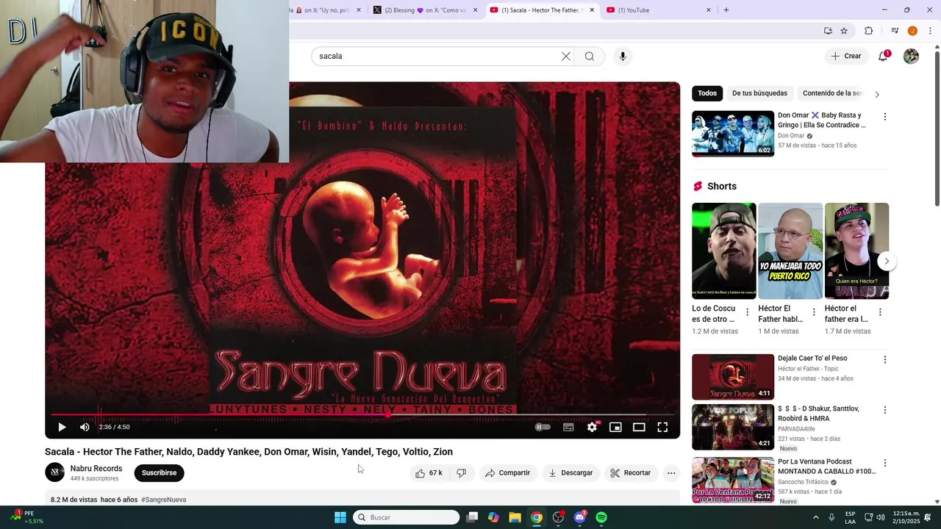Switch to theater mode view
The image size is (941, 529).
pos(639,427)
